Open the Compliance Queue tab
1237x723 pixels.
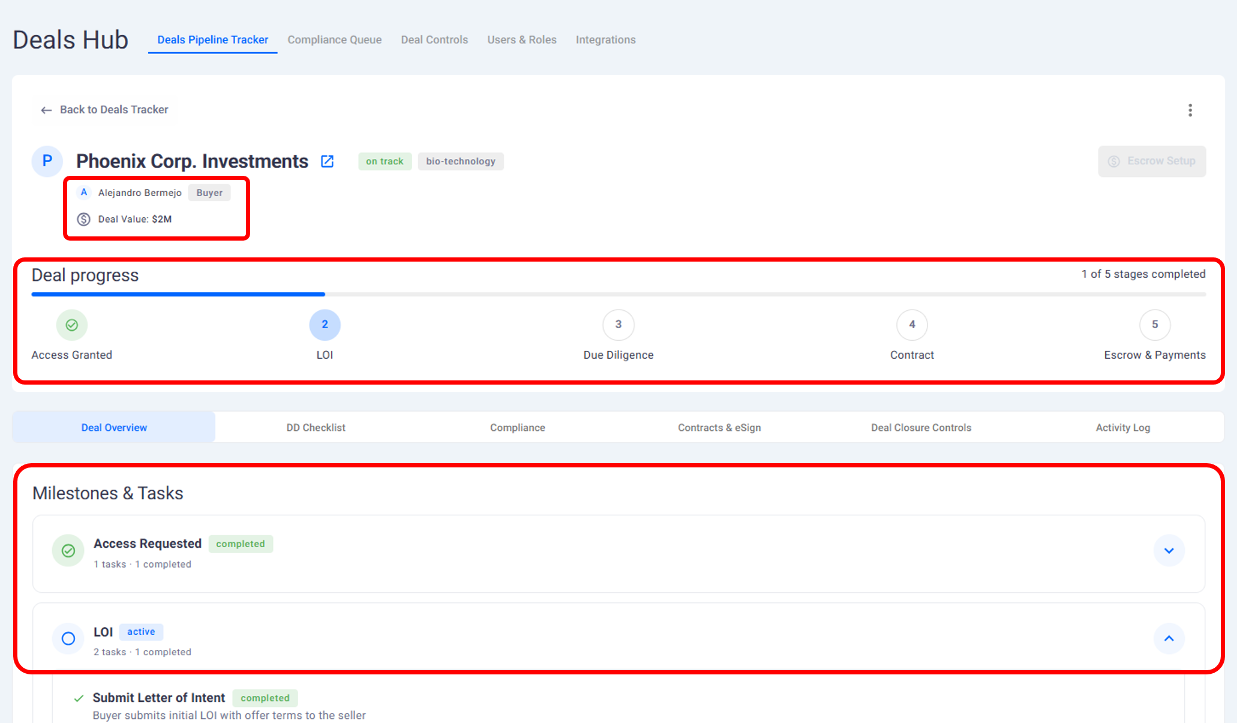(334, 40)
